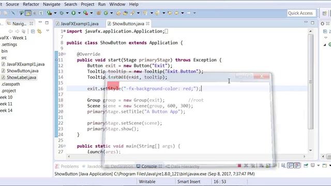Screen dimensions: 331x186
Task: Click the Debug bug icon
Action: pyautogui.click(x=62, y=13)
